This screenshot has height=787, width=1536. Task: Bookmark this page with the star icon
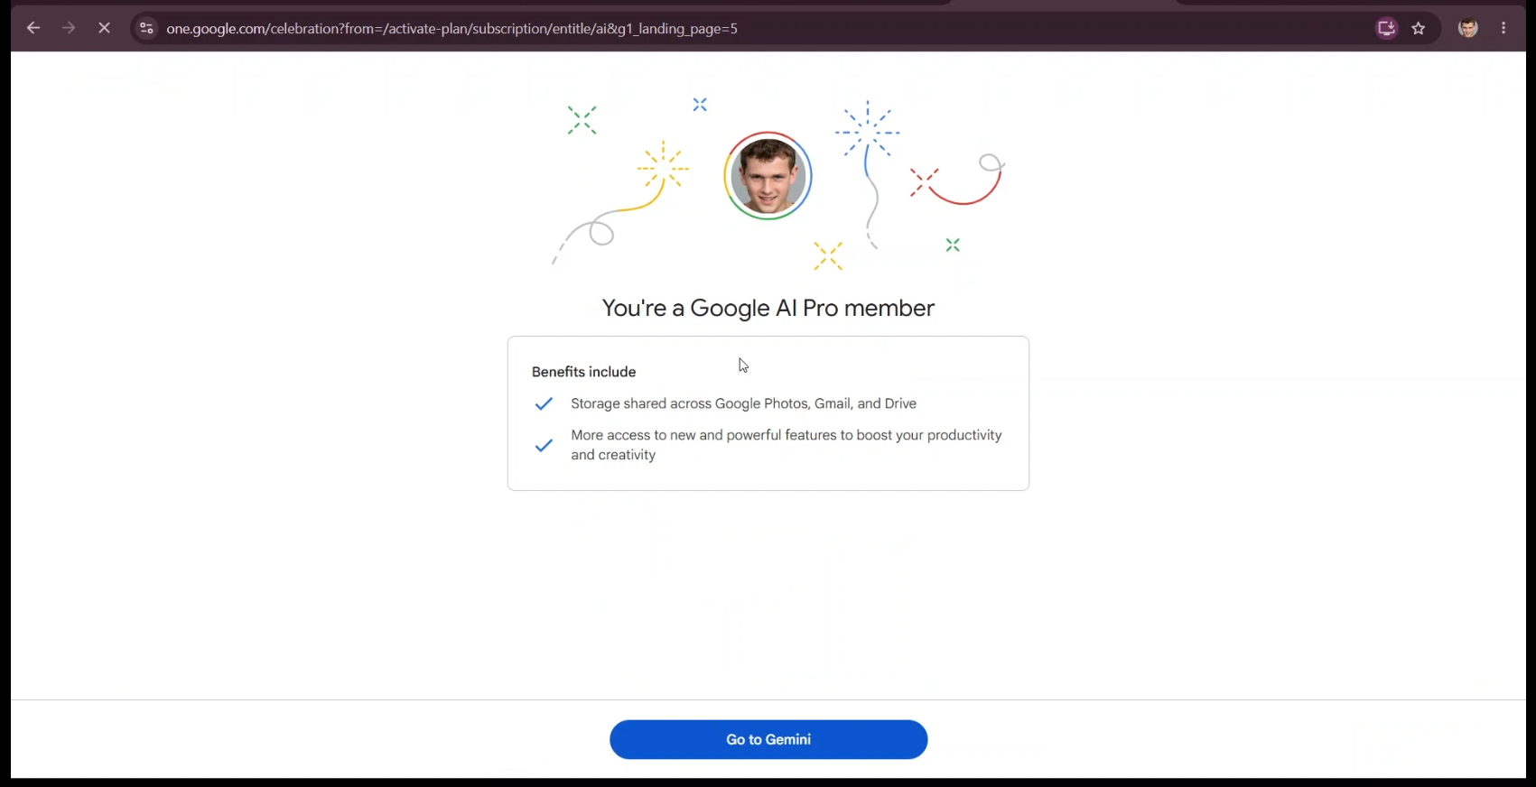coord(1420,28)
